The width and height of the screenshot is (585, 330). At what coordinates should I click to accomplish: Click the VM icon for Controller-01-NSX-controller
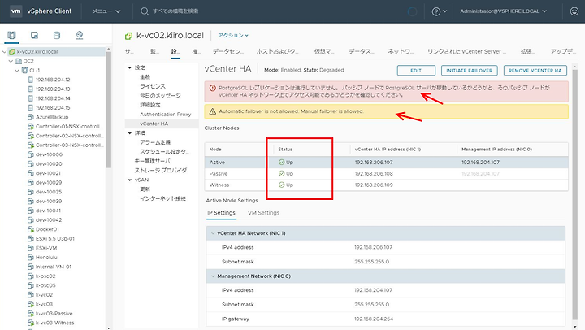point(31,126)
